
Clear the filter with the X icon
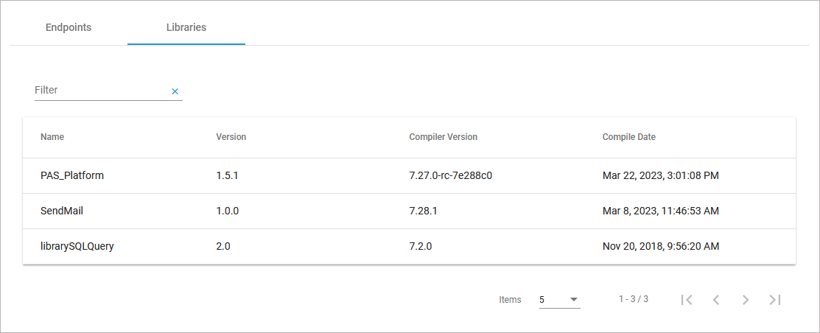click(x=175, y=91)
